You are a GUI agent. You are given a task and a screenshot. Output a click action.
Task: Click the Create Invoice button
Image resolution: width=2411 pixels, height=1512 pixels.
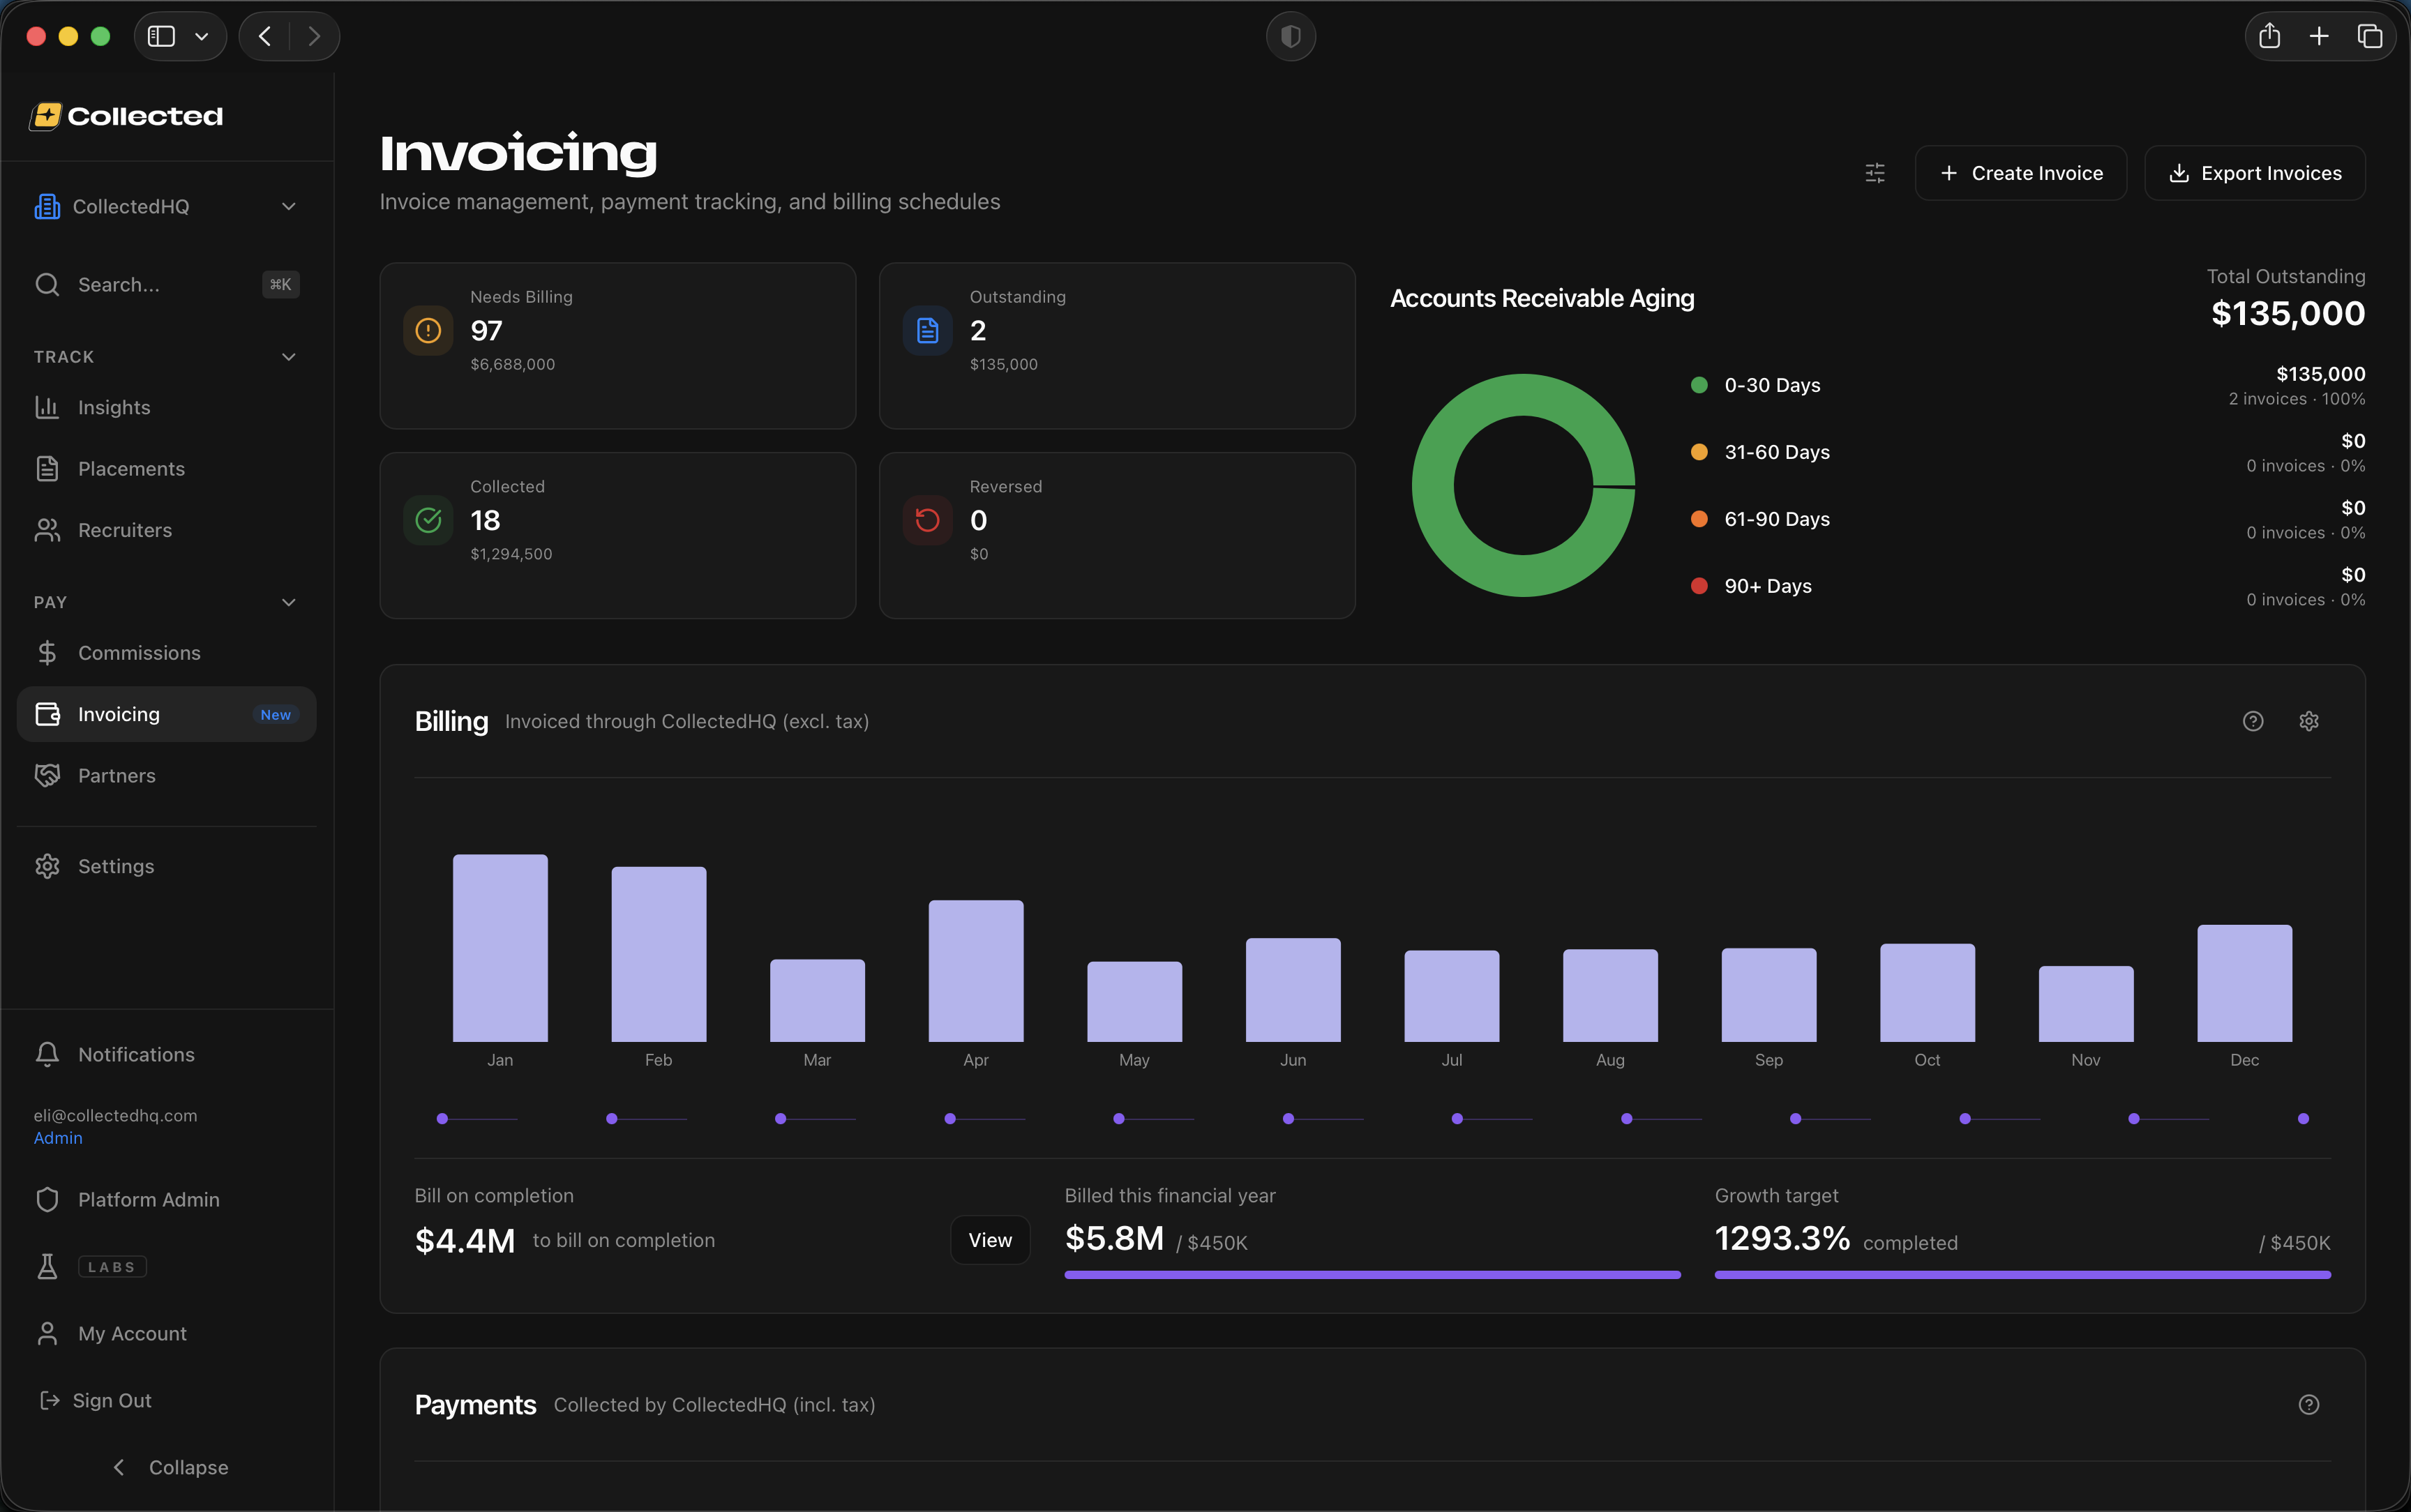click(x=2020, y=173)
